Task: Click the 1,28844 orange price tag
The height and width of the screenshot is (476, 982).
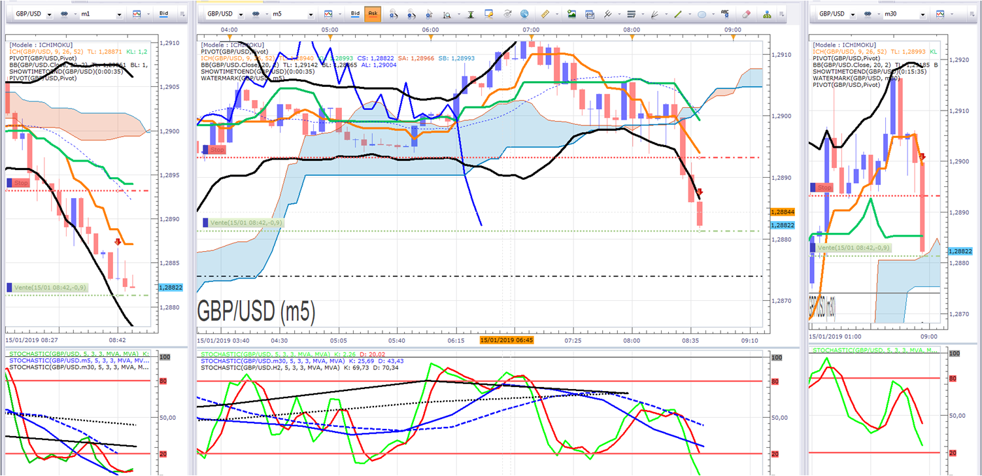Action: coord(782,212)
